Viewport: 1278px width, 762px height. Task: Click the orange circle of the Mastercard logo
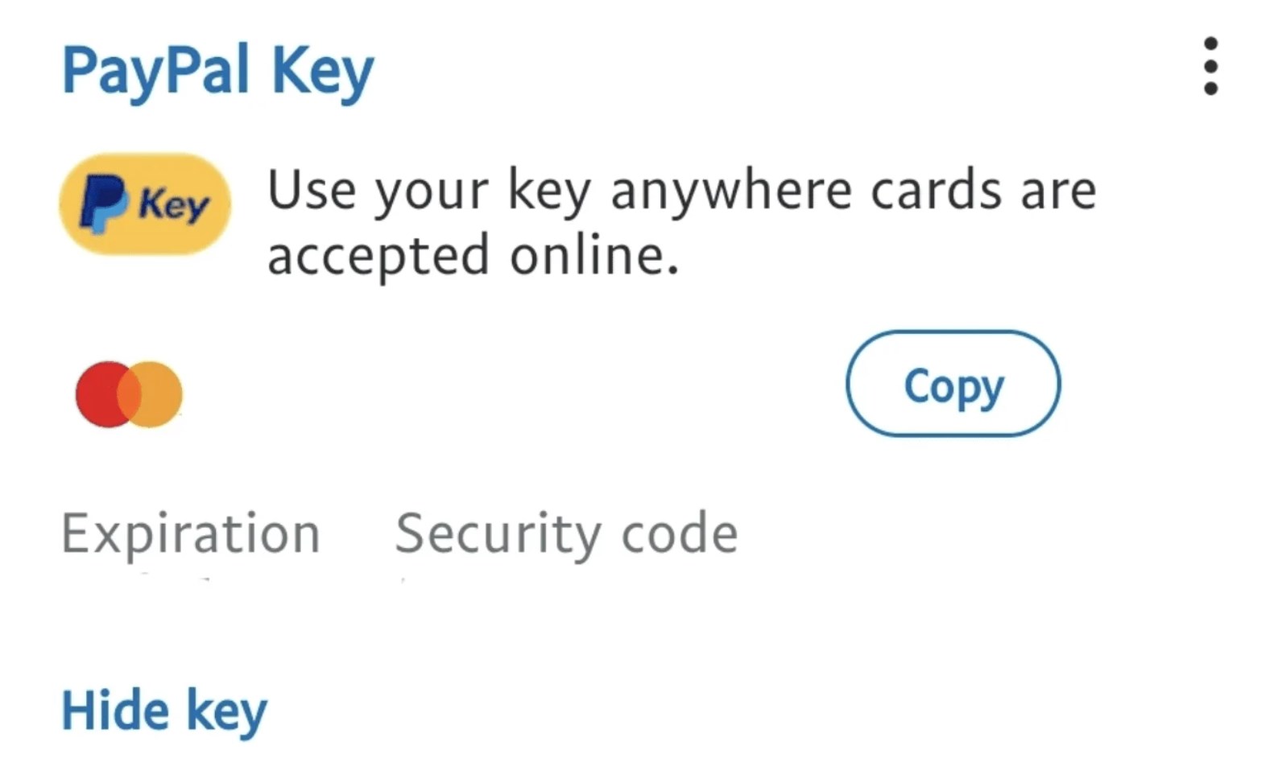161,394
